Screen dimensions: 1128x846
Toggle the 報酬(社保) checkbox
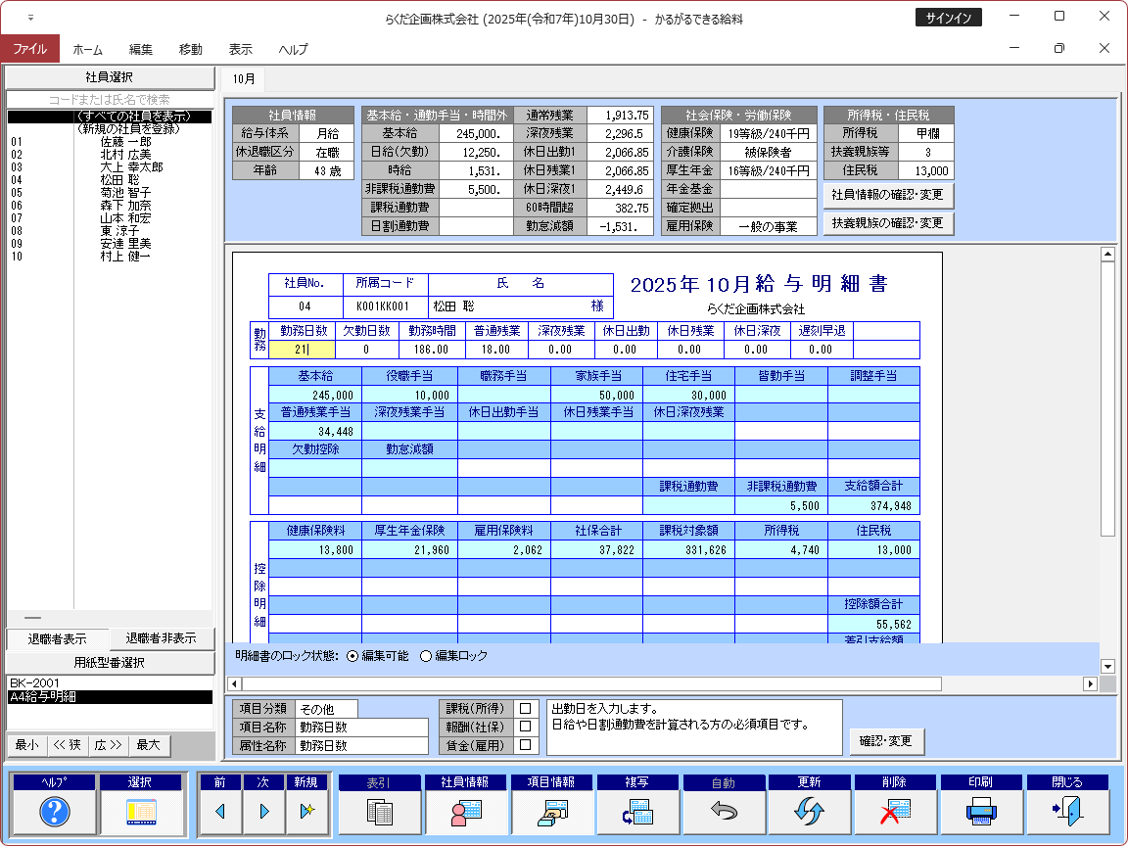pyautogui.click(x=525, y=727)
